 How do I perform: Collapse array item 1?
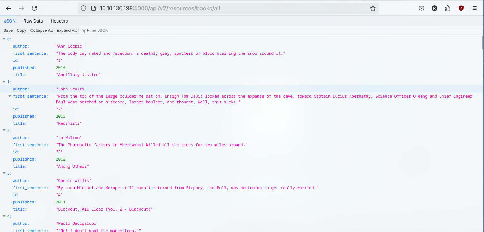click(x=4, y=82)
